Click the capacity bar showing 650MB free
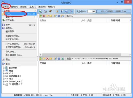 (114, 11)
